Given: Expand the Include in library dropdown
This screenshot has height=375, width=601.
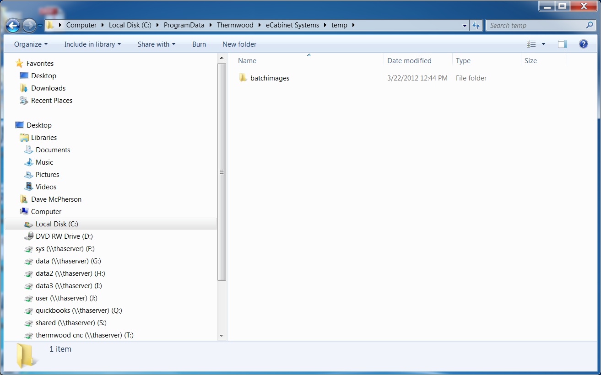Looking at the screenshot, I should coord(92,44).
